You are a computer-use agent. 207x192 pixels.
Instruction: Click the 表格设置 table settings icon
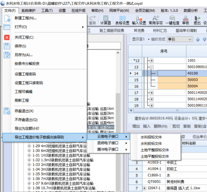click(x=122, y=20)
